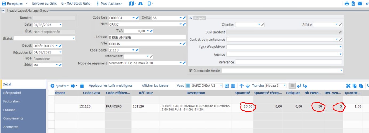Expand the Mode de règlement dropdown

(180, 63)
